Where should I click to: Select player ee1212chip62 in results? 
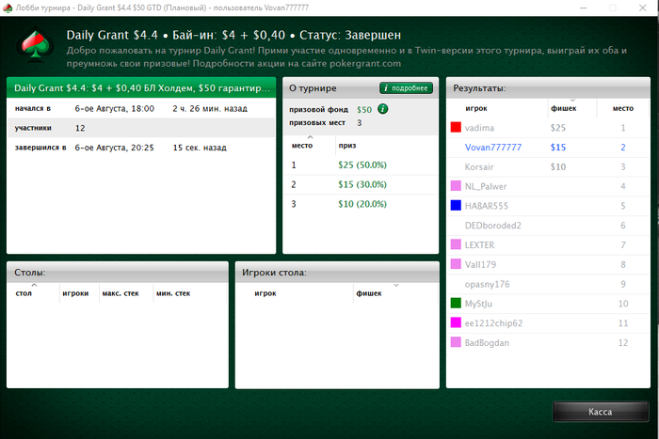[x=548, y=323]
